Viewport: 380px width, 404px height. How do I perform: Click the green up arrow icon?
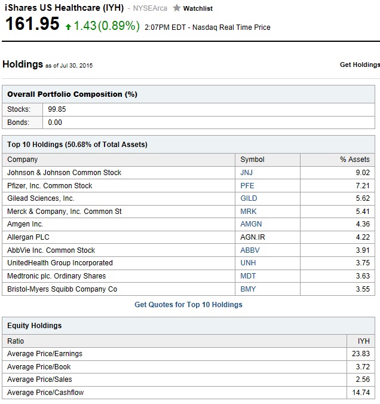tap(68, 26)
